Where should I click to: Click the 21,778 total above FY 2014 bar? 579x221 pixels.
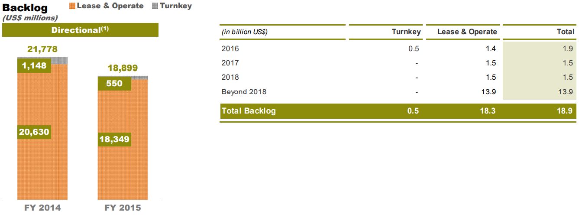tap(42, 49)
